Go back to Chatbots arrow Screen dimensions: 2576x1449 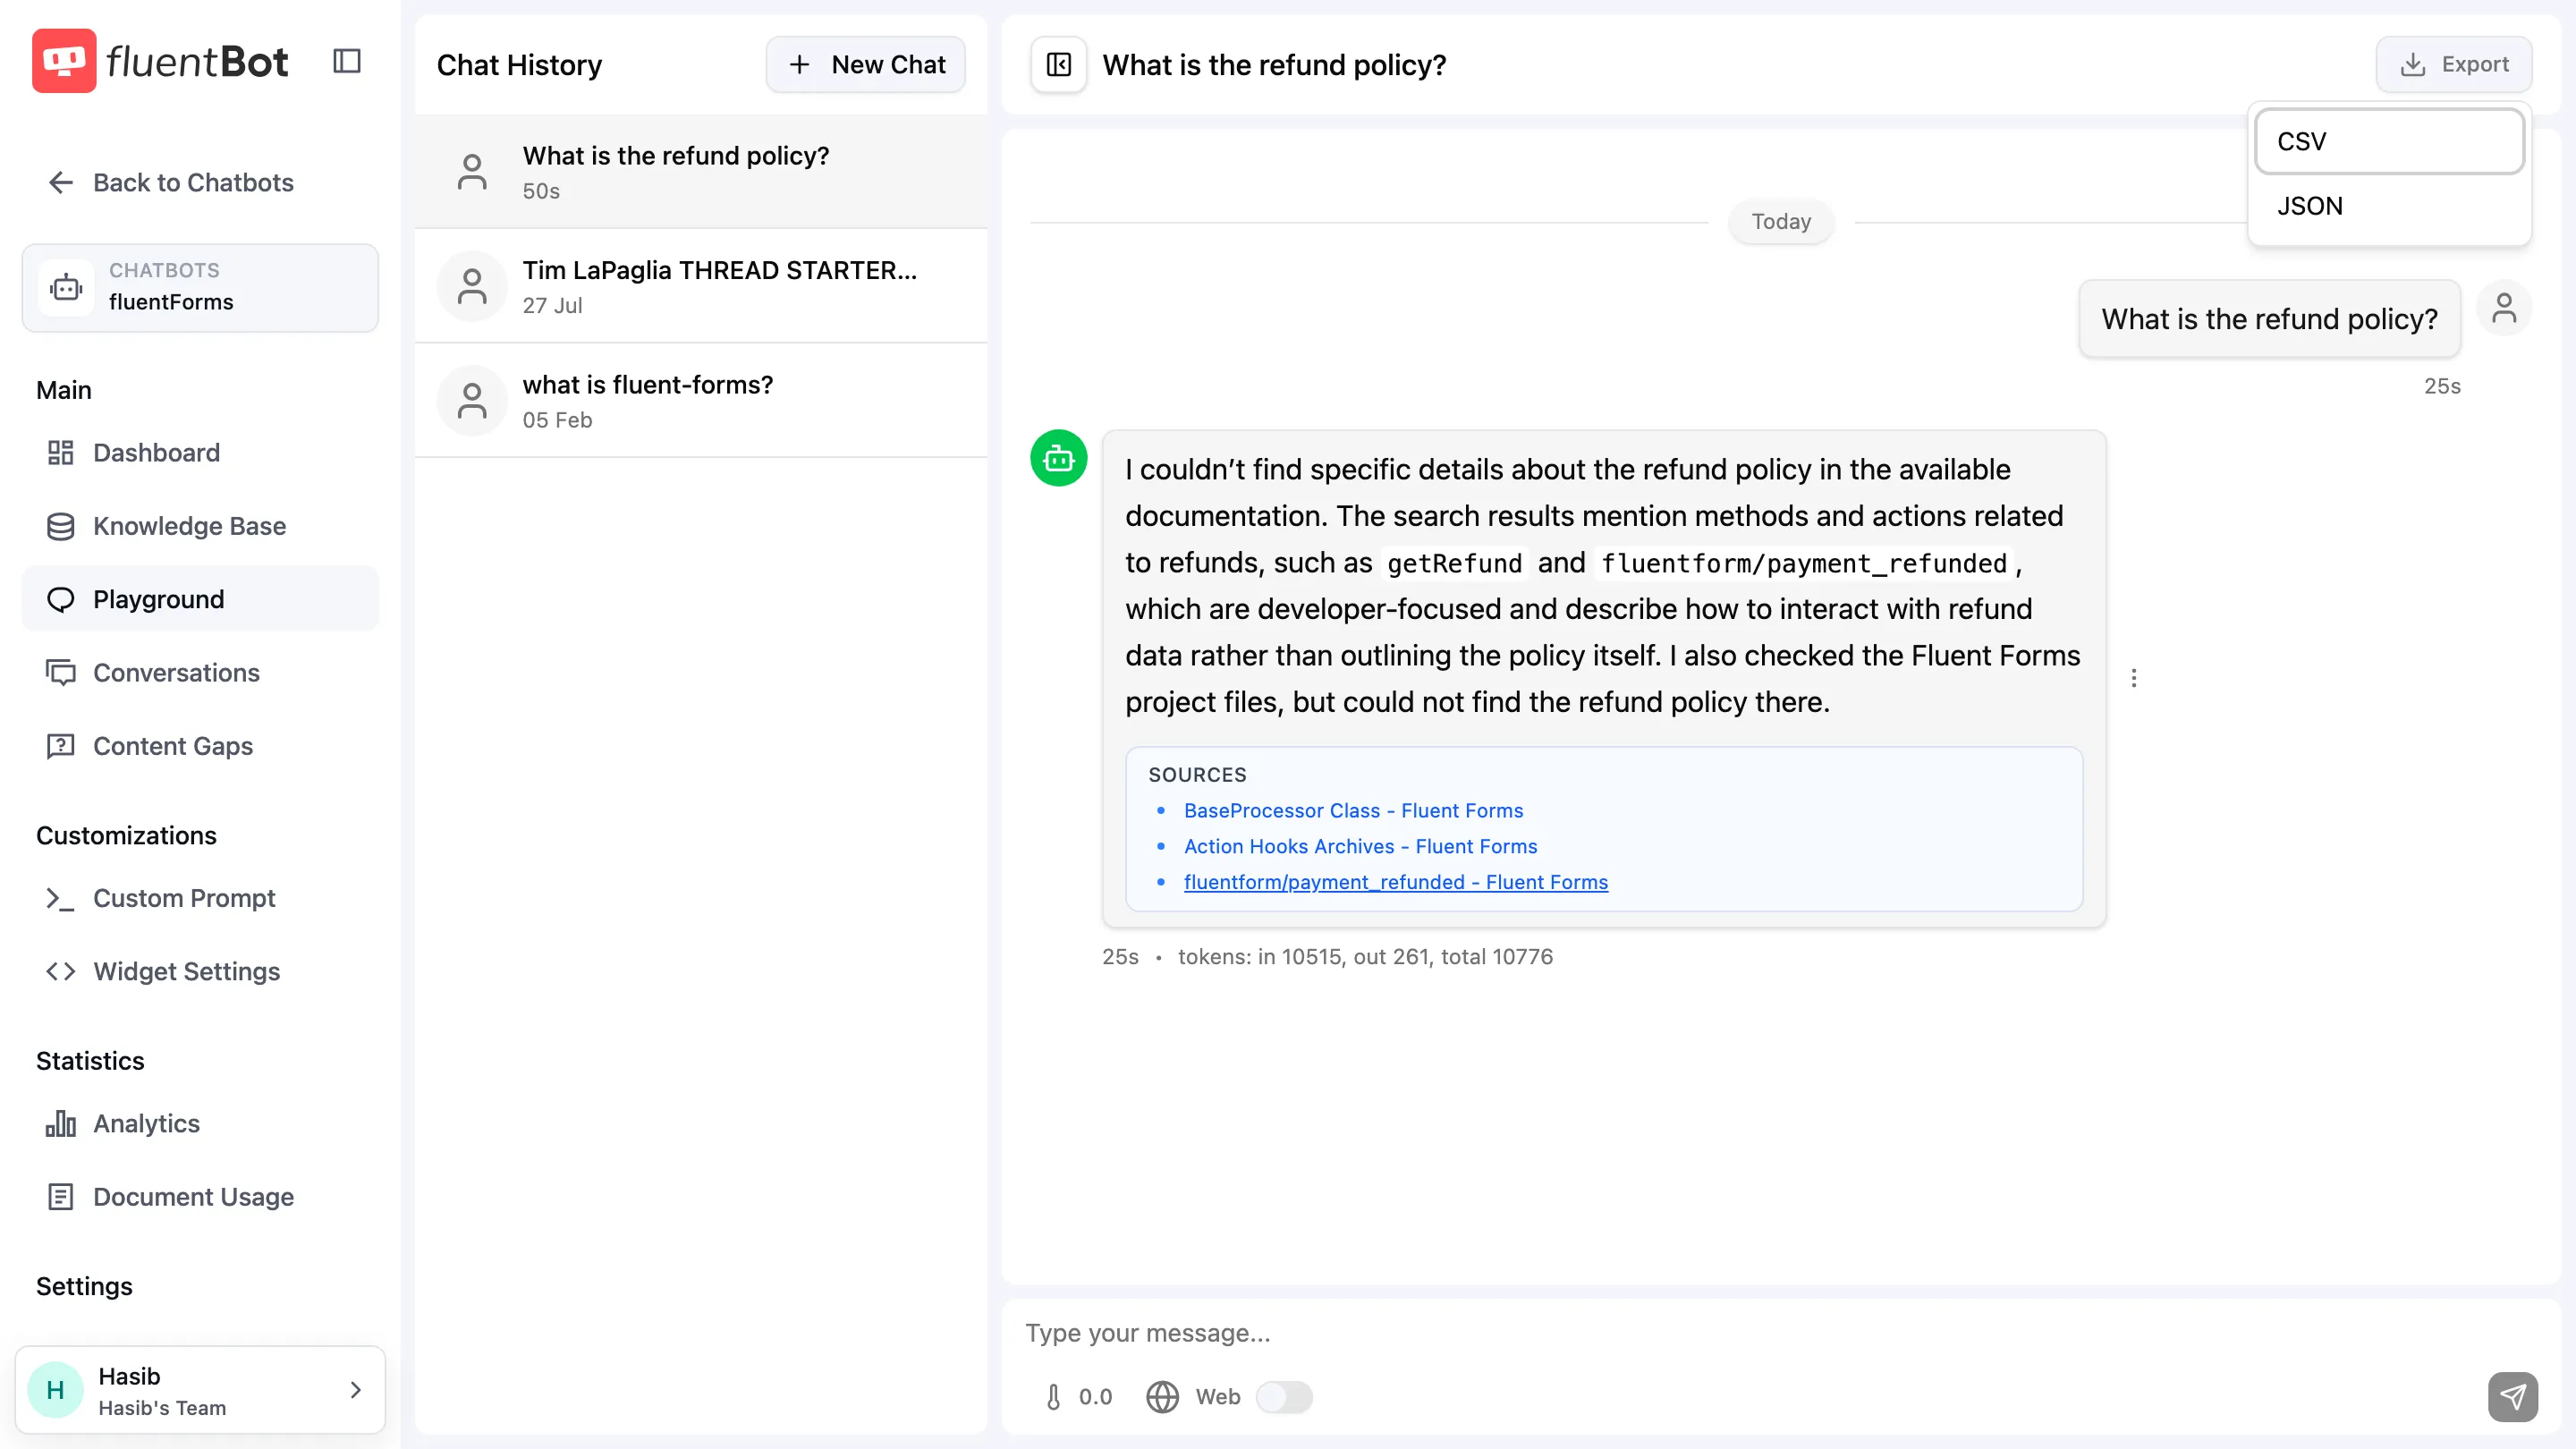[61, 182]
